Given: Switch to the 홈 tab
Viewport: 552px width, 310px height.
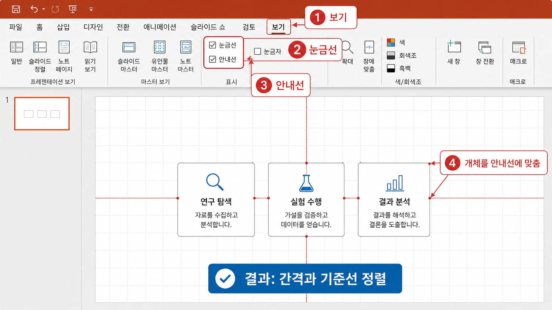Looking at the screenshot, I should coord(40,27).
